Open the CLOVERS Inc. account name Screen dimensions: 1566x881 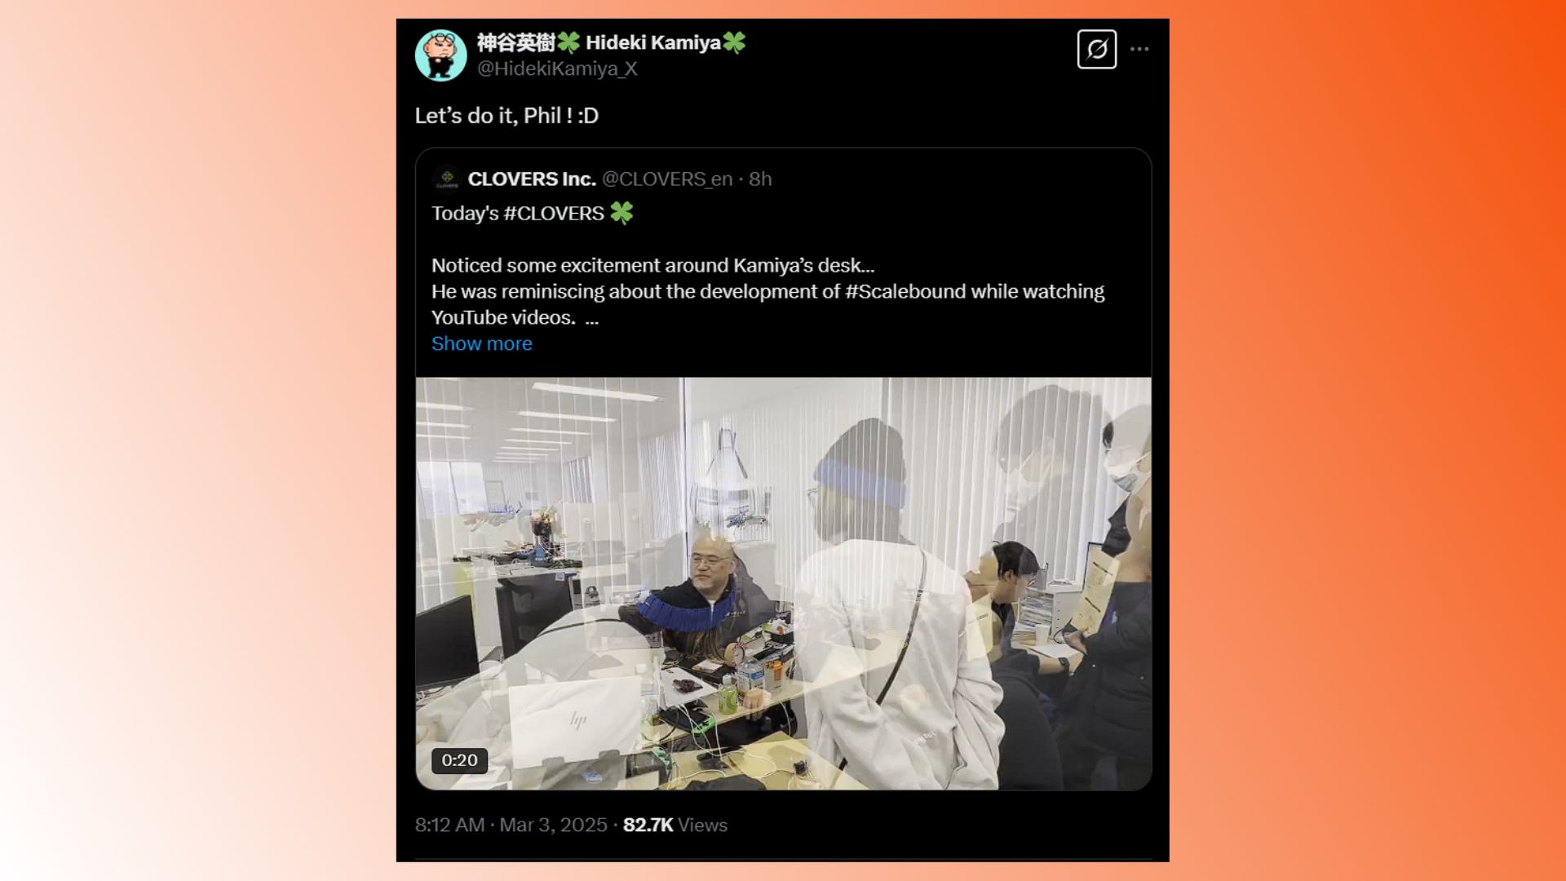pyautogui.click(x=532, y=179)
